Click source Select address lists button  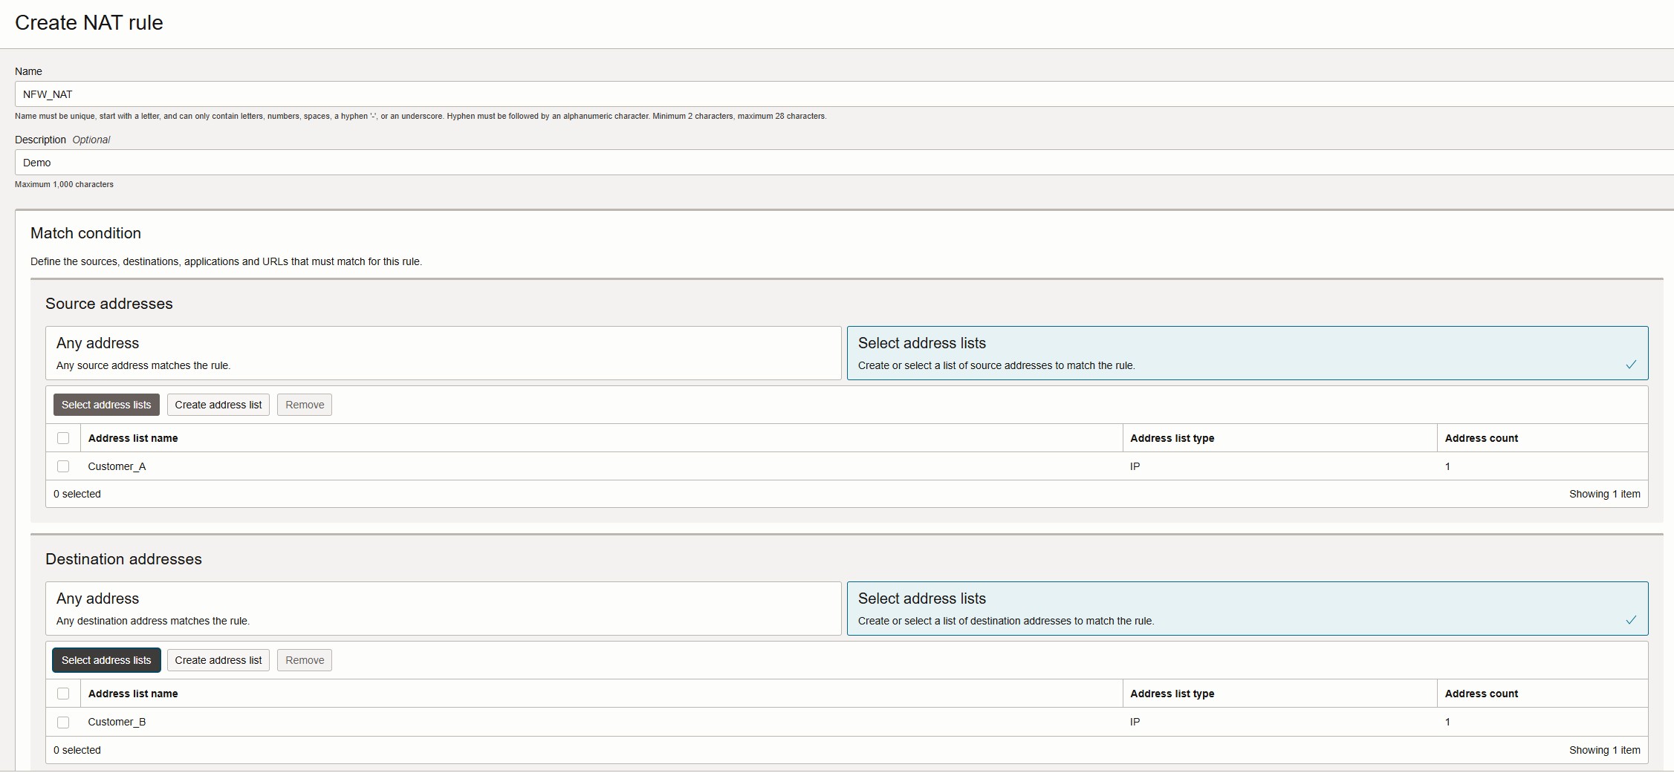click(106, 405)
